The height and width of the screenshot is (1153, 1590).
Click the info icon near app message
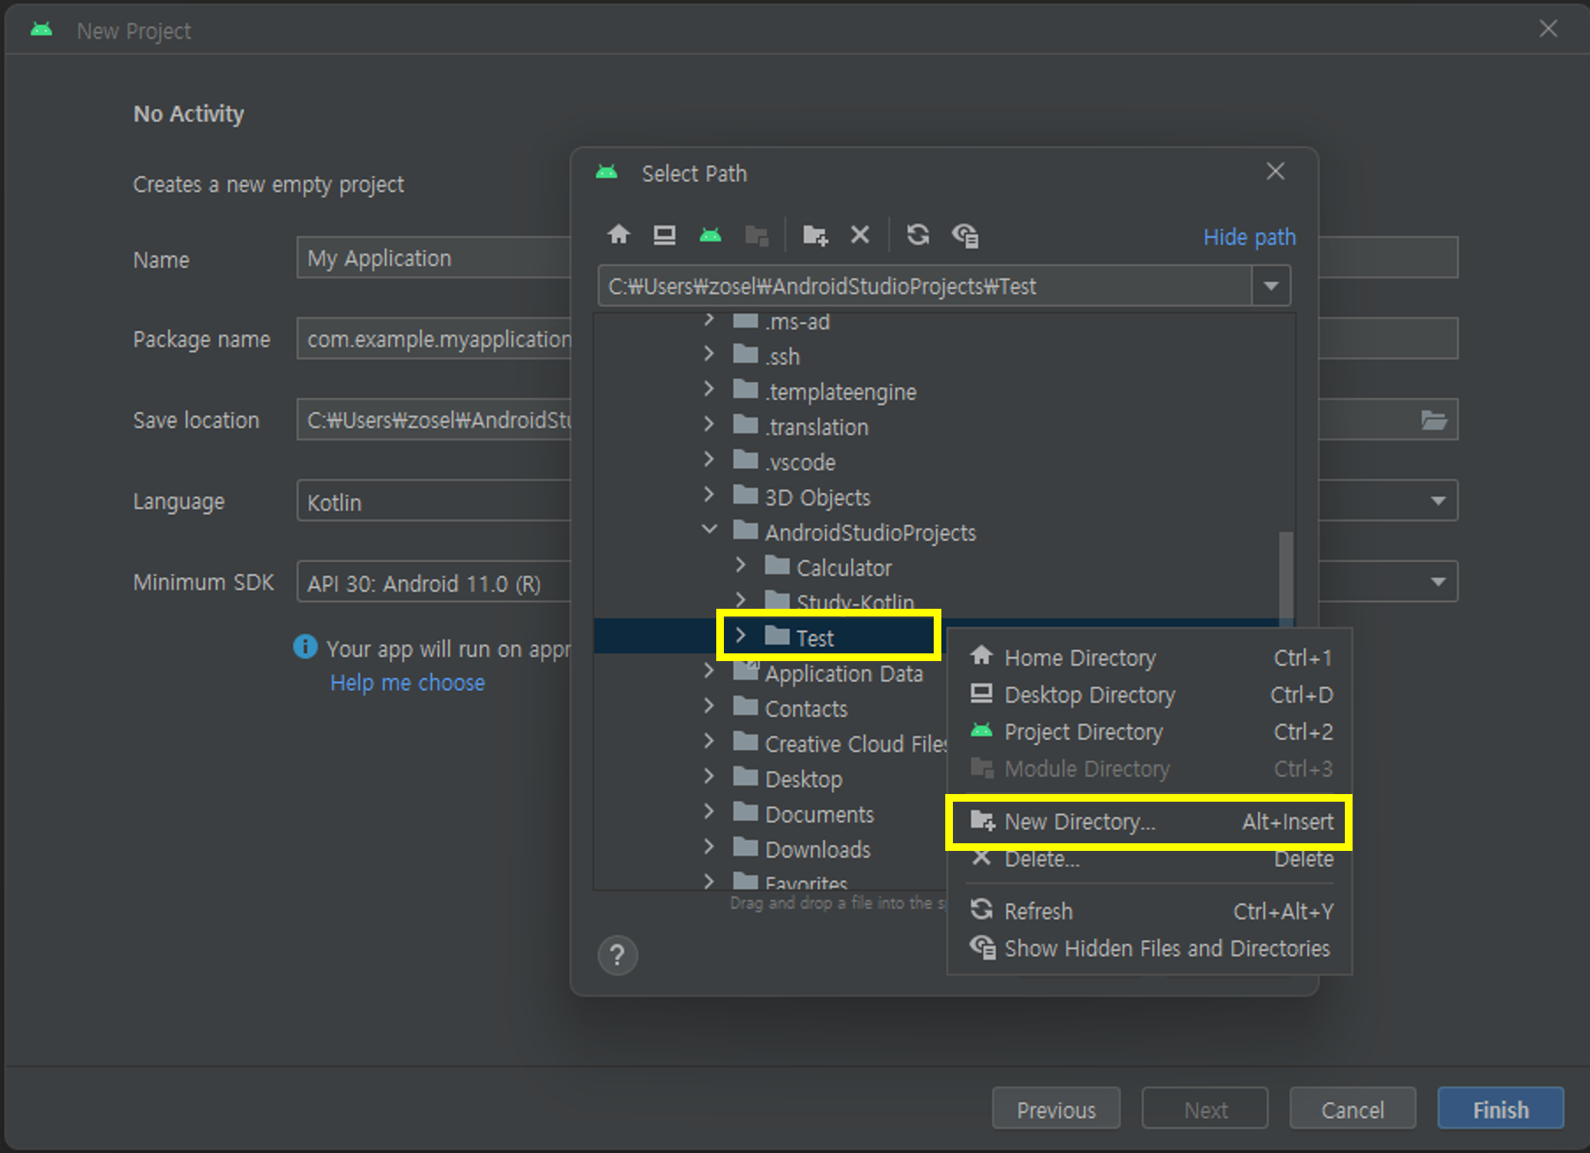coord(305,646)
